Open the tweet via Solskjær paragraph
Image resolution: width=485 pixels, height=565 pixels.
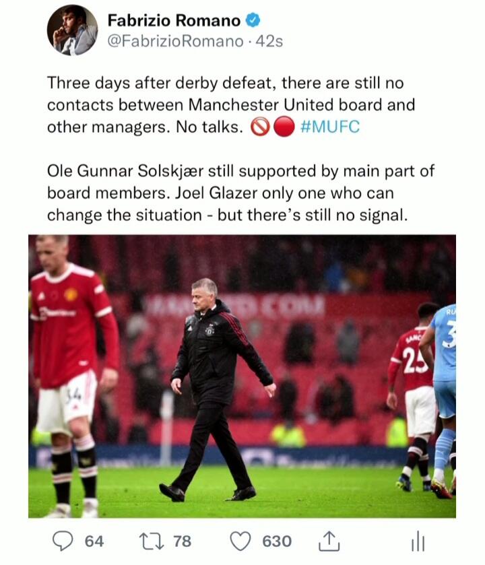(240, 193)
